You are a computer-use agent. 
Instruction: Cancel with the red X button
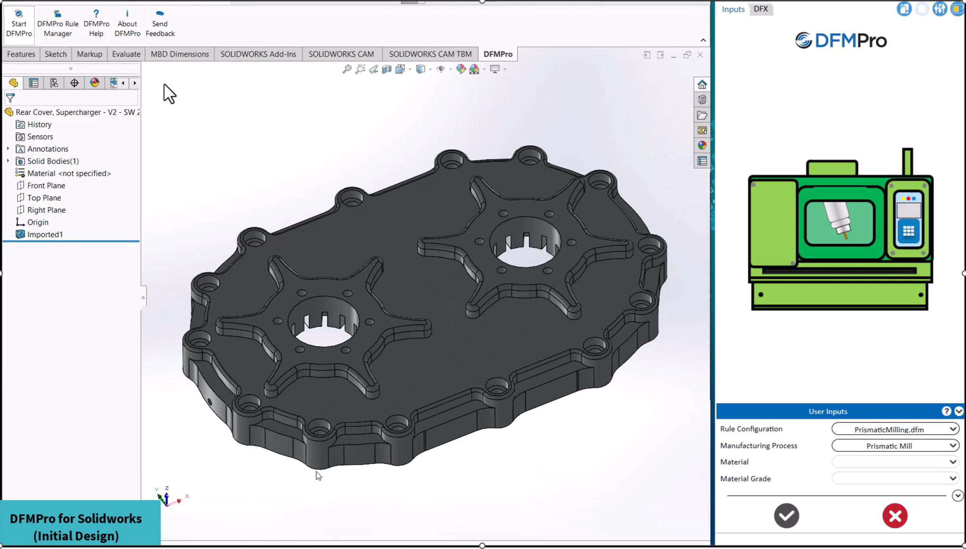(x=895, y=516)
